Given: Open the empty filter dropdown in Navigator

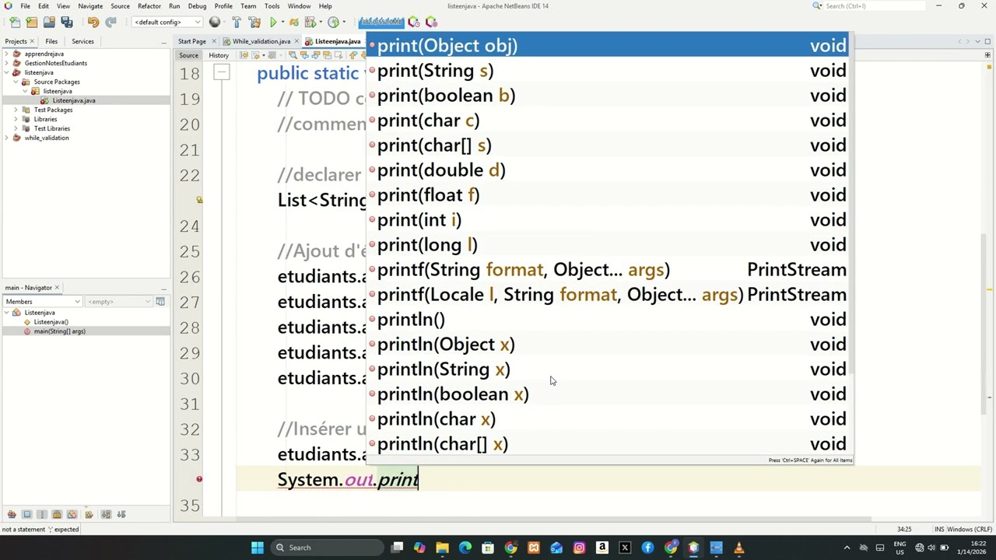Looking at the screenshot, I should pos(119,302).
